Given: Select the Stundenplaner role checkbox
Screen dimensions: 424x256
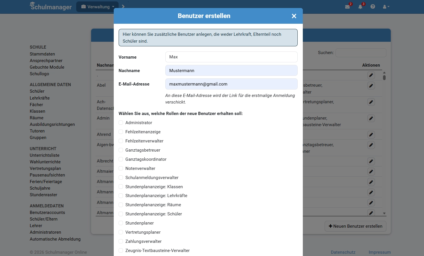Looking at the screenshot, I should 121,223.
